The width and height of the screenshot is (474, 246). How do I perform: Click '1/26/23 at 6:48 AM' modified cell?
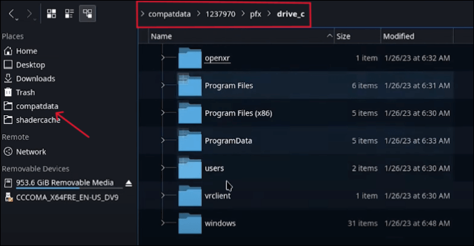[417, 224]
